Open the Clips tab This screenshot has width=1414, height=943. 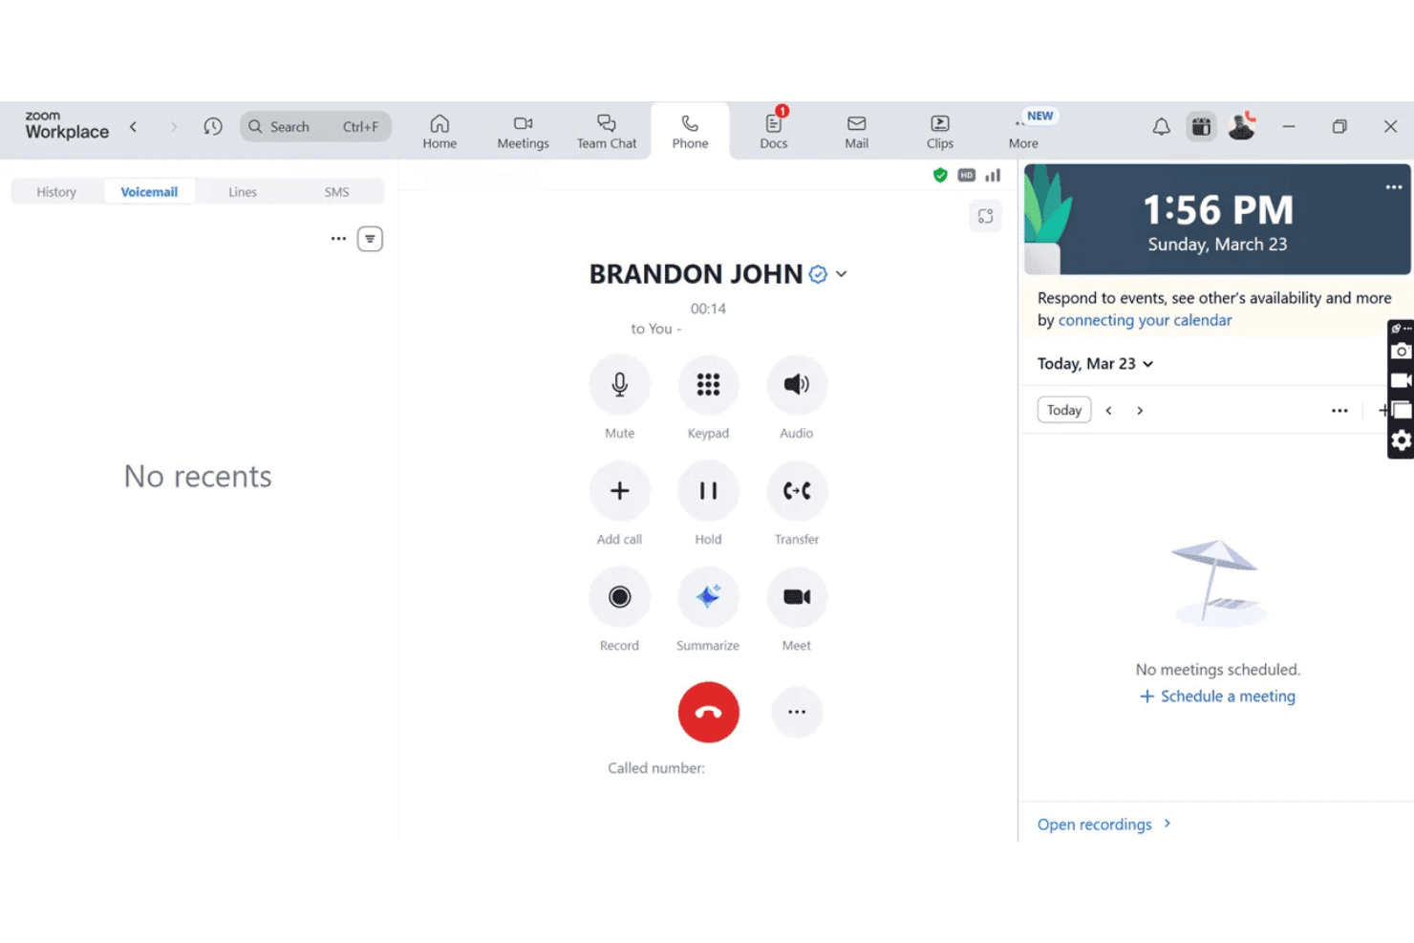(x=940, y=132)
